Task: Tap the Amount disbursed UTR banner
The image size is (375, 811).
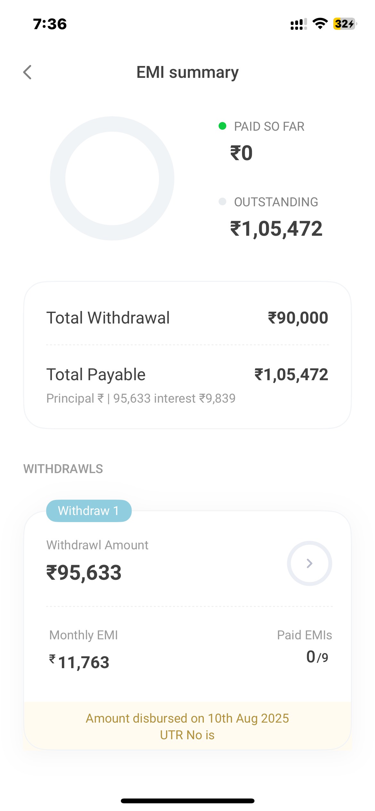Action: pyautogui.click(x=187, y=726)
